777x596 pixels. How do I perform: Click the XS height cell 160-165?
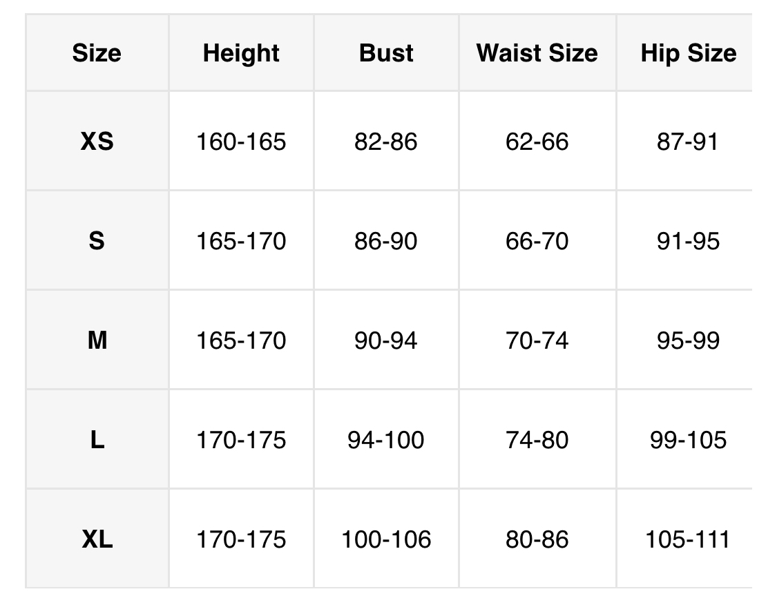tap(241, 142)
